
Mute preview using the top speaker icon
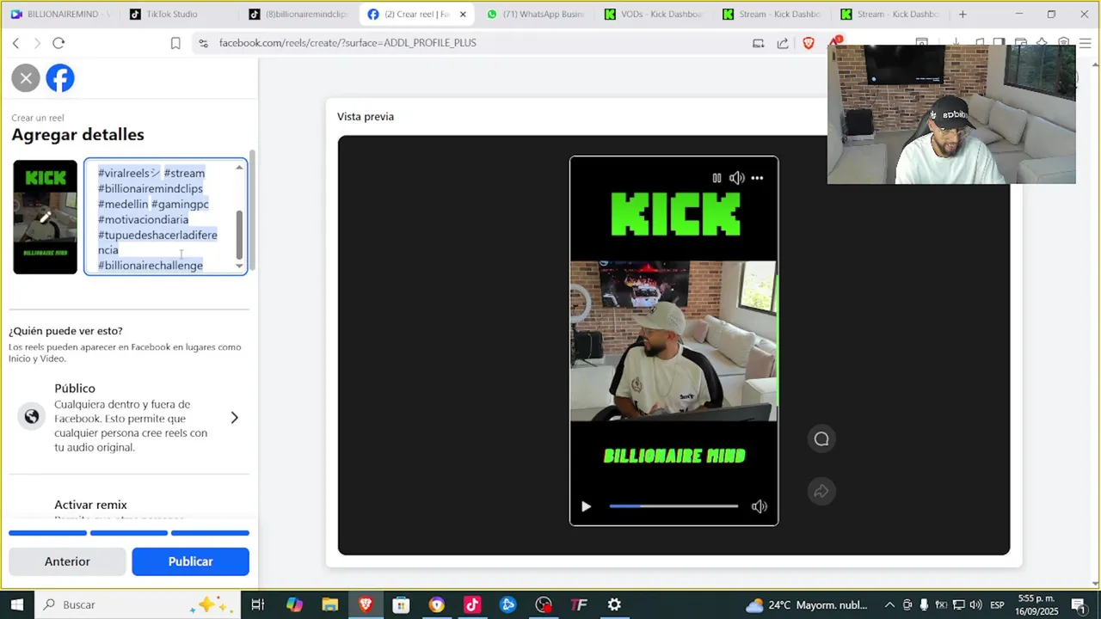[737, 178]
